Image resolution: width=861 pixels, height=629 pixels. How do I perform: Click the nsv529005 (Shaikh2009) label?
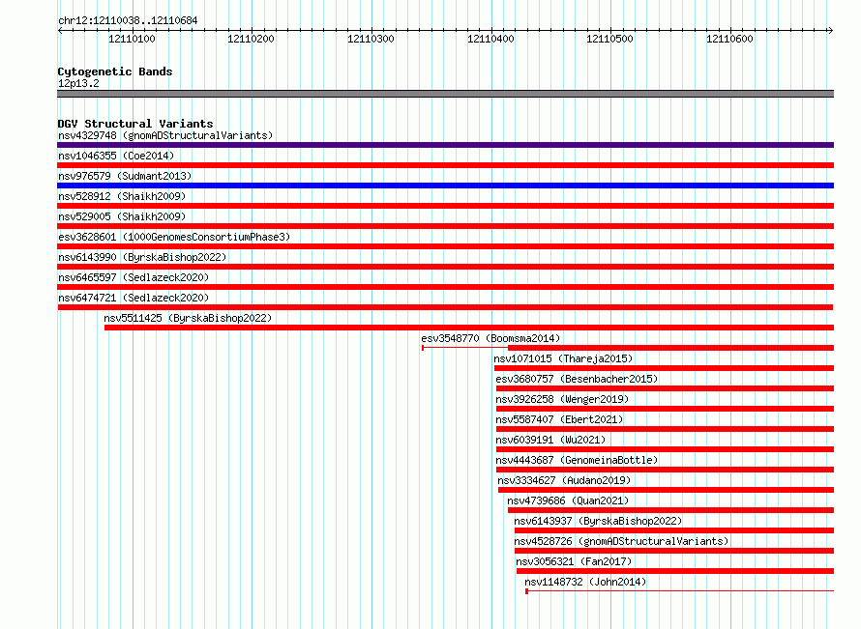[x=122, y=216]
